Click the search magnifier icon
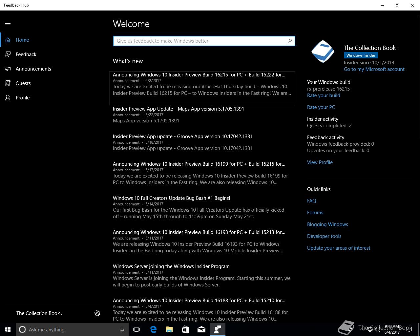 [x=290, y=41]
